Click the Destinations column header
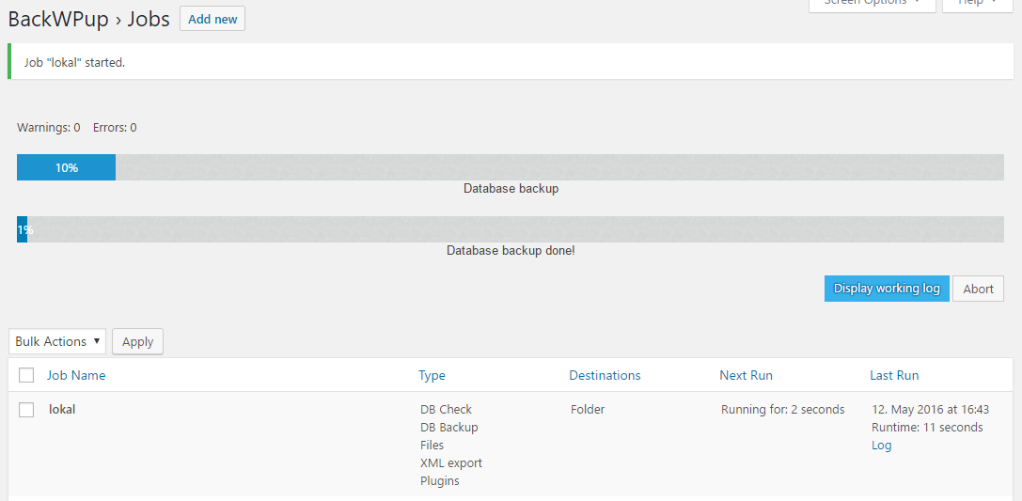This screenshot has width=1022, height=501. point(605,375)
